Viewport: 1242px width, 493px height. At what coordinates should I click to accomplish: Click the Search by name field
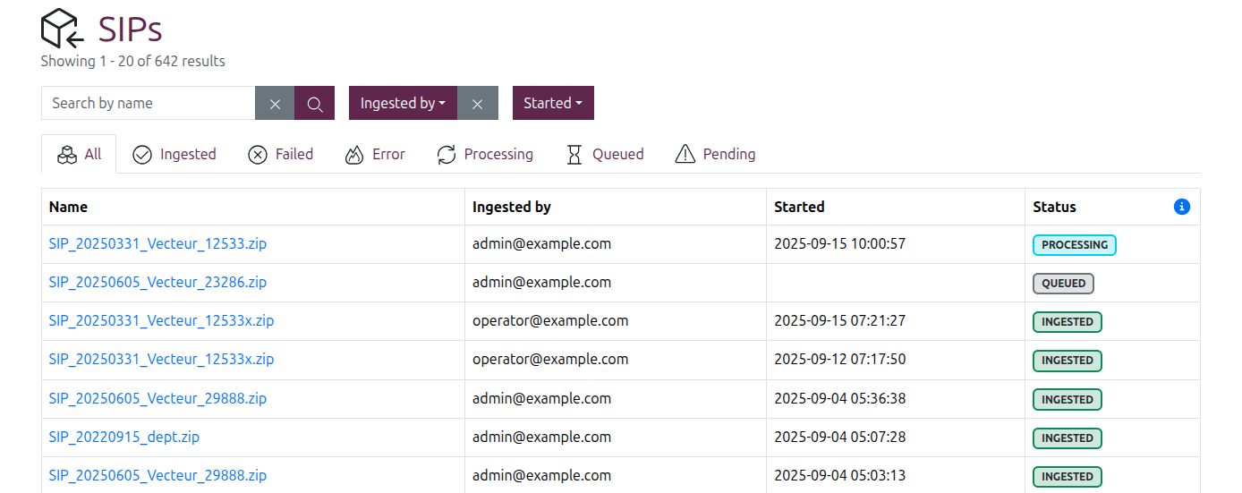149,103
